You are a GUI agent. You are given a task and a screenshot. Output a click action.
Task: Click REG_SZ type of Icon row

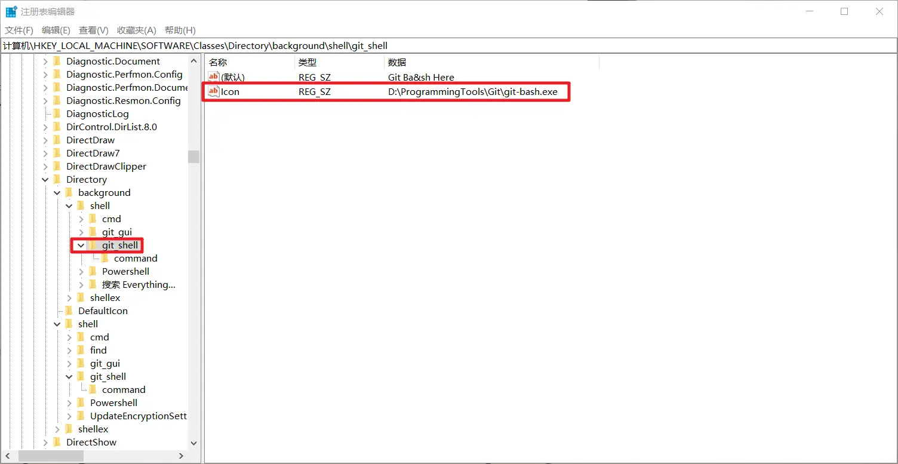point(315,91)
